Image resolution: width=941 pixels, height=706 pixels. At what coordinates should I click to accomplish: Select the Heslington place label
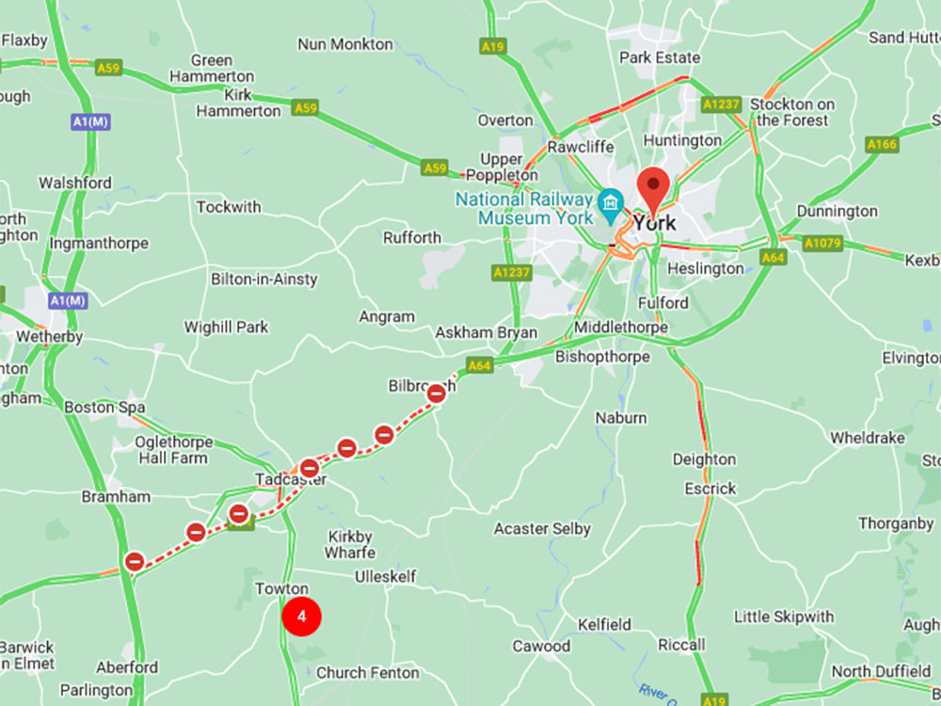click(x=706, y=268)
